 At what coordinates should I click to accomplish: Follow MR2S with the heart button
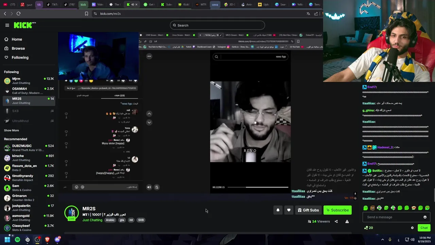click(289, 210)
